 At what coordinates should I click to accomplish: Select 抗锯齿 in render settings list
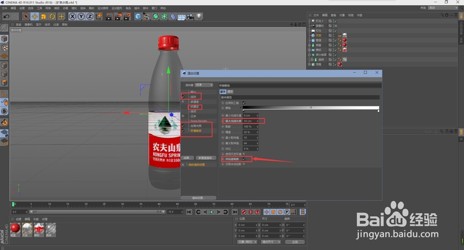[195, 106]
